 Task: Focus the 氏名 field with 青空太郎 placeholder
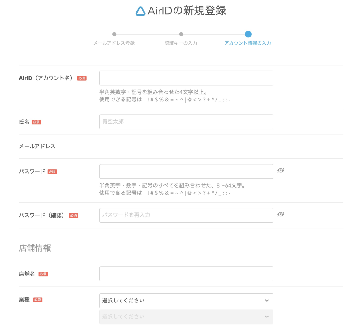tap(186, 122)
